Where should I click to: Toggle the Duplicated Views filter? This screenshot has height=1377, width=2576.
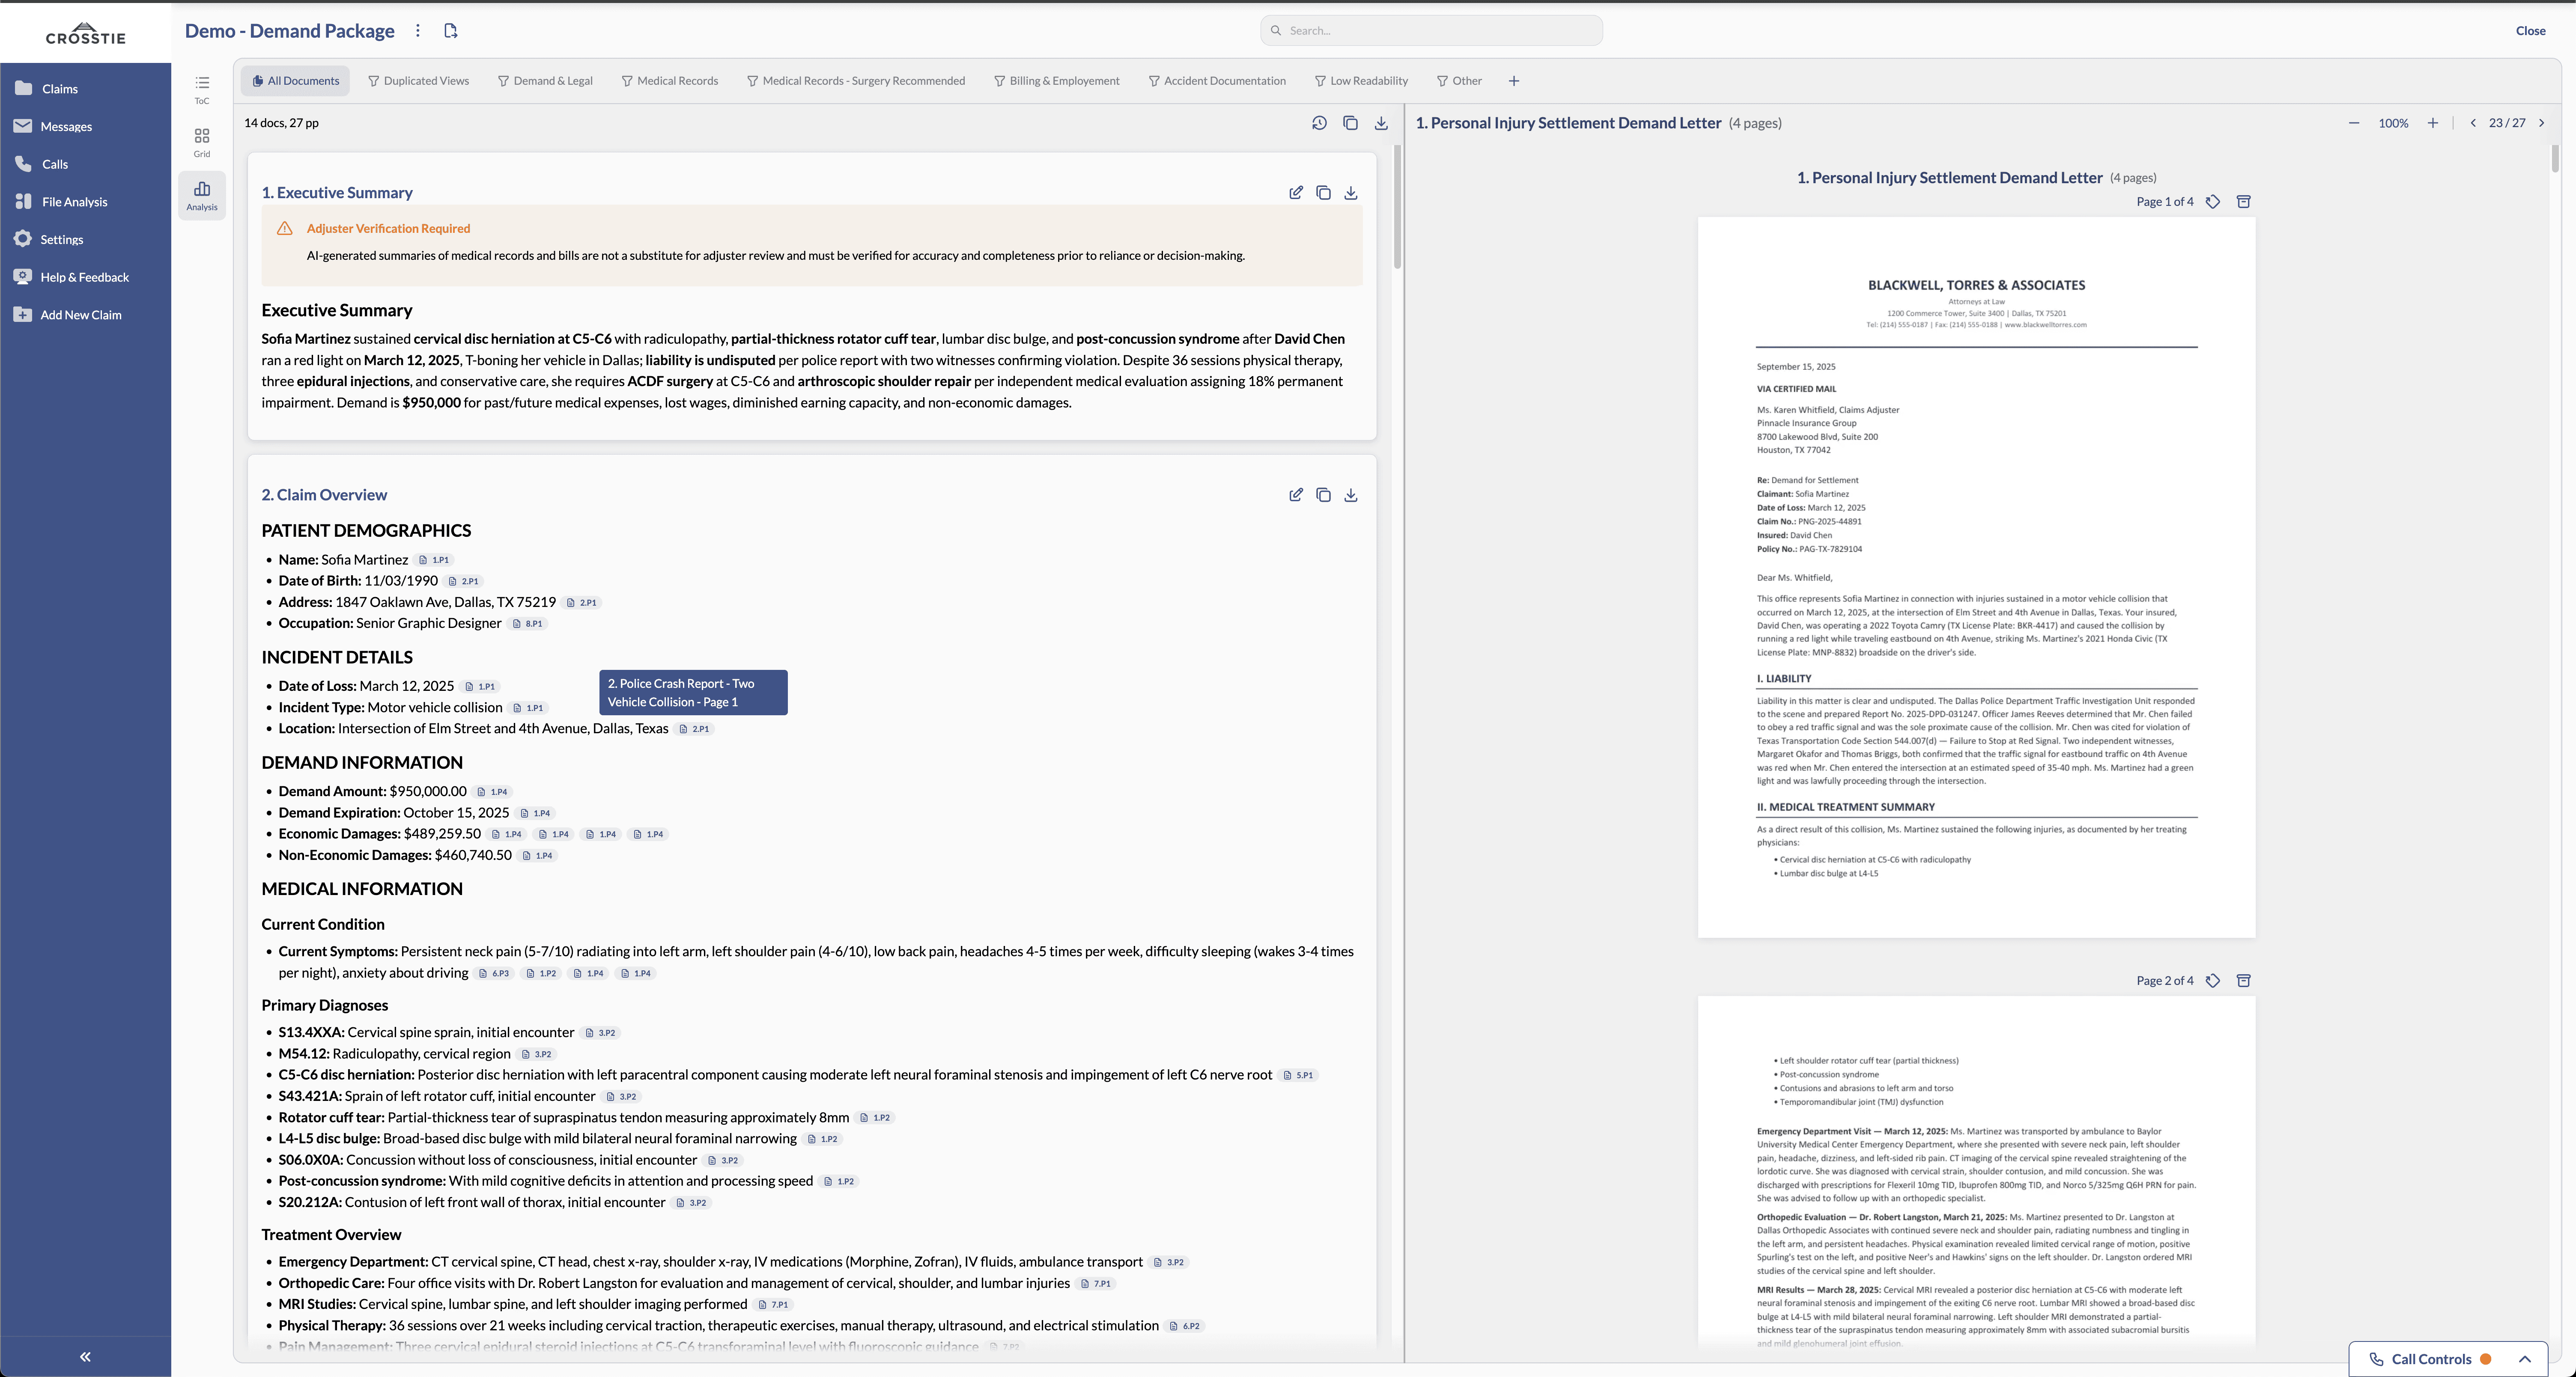coord(418,81)
